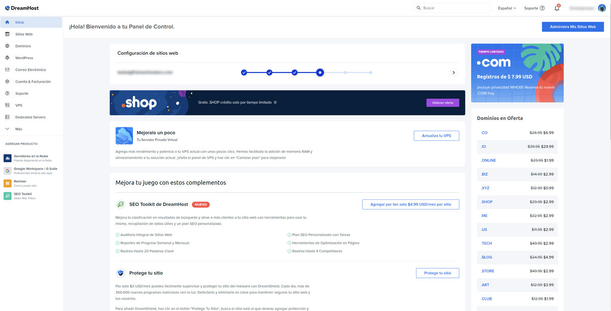This screenshot has width=611, height=311.
Task: Click info icon beside .SHOP credit text
Action: (275, 102)
